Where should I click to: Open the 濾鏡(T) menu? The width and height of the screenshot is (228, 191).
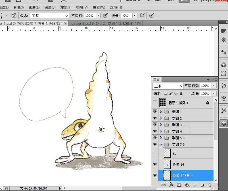click(66, 7)
